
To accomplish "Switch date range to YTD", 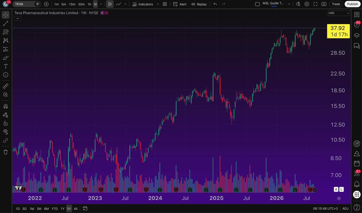I will (x=55, y=209).
